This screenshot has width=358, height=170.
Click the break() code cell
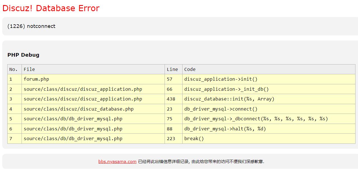pyautogui.click(x=194, y=139)
